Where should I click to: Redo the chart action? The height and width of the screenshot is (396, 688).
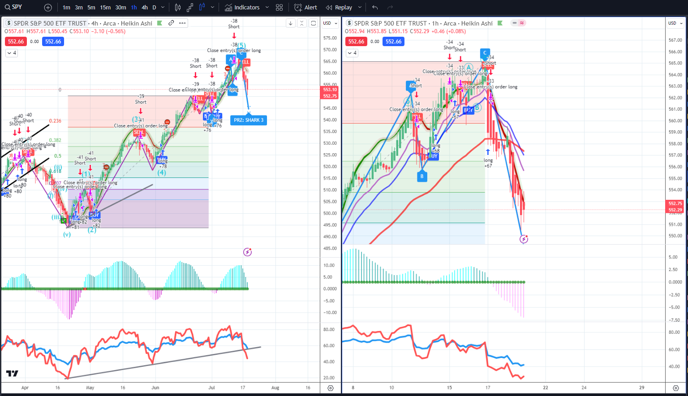390,8
